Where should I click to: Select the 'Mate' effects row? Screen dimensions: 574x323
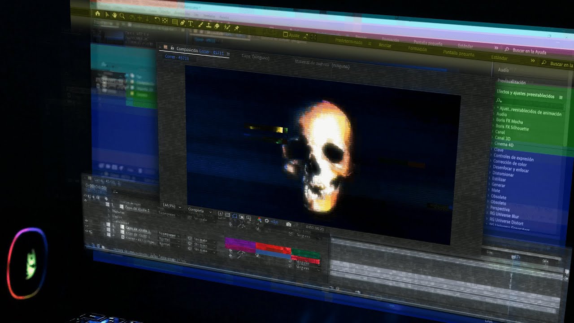tap(495, 191)
